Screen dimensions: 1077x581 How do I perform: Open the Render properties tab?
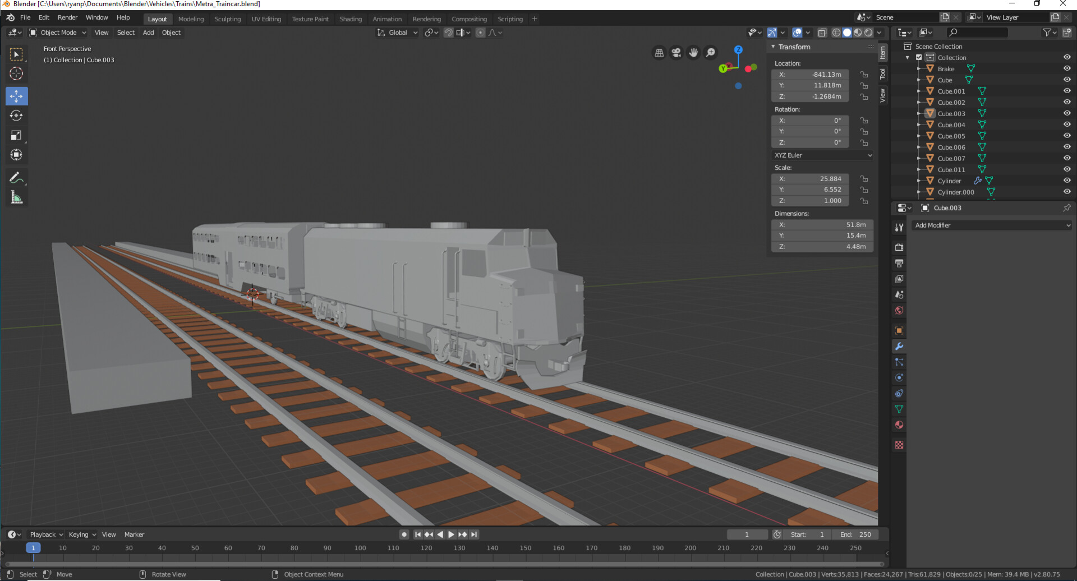click(899, 247)
